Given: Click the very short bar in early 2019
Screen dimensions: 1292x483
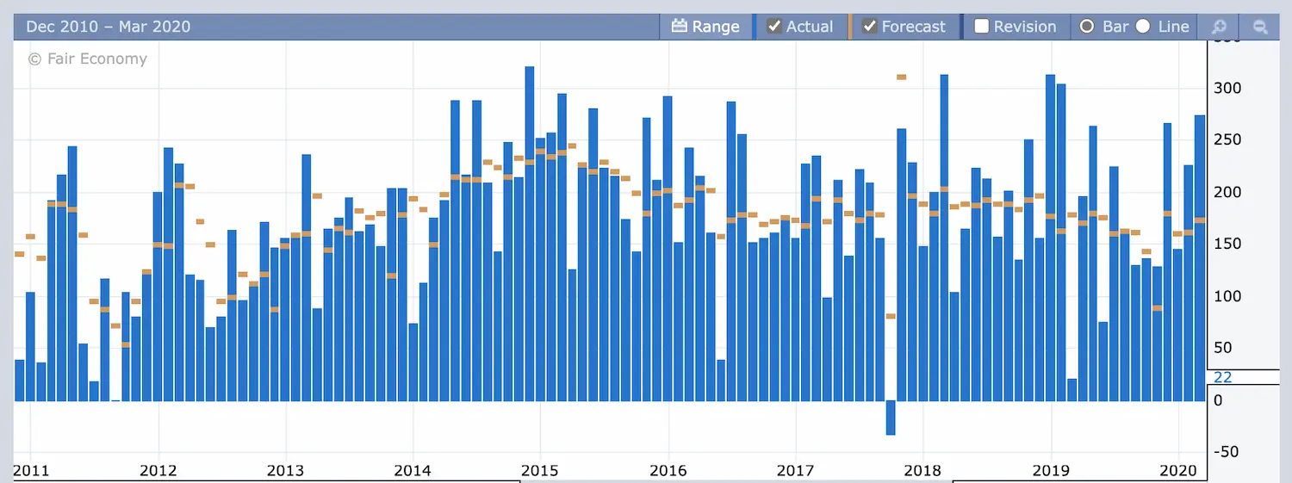Looking at the screenshot, I should tap(1071, 390).
